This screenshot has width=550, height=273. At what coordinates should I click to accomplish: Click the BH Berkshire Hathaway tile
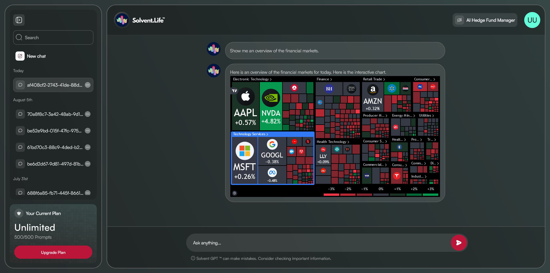[x=329, y=89]
